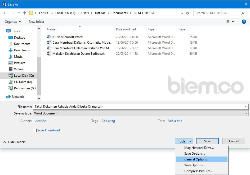Choose Map Network Drive from Tools menu
The image size is (250, 175).
click(202, 148)
